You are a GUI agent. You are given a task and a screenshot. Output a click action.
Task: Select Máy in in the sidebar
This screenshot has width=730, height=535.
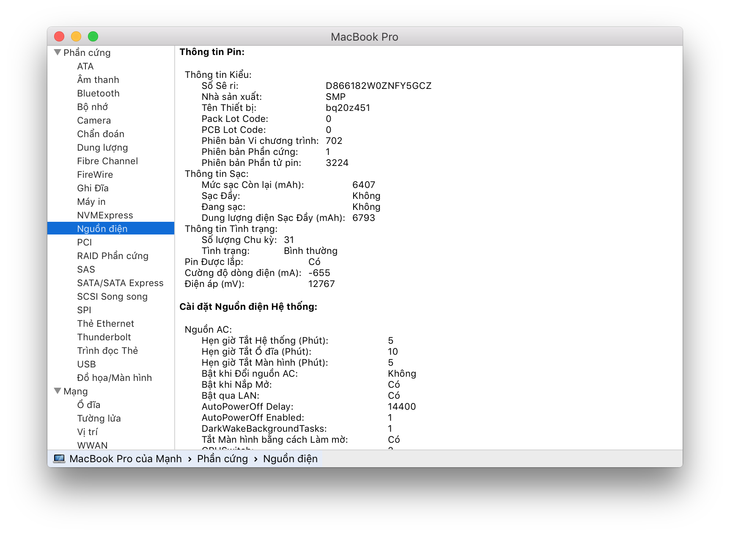[x=91, y=202]
